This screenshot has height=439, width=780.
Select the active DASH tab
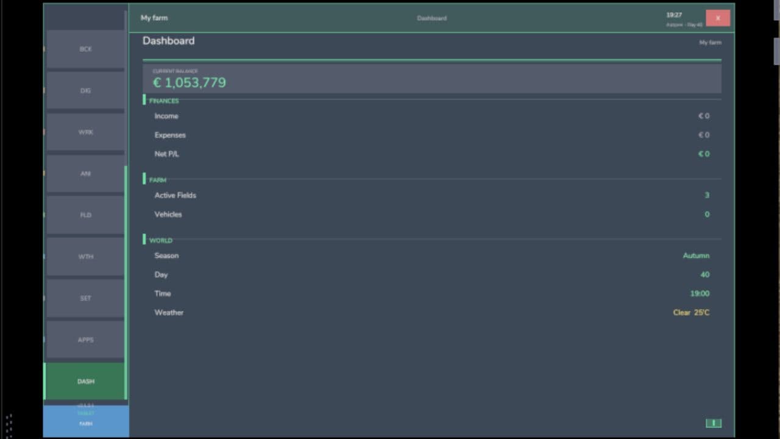coord(85,381)
